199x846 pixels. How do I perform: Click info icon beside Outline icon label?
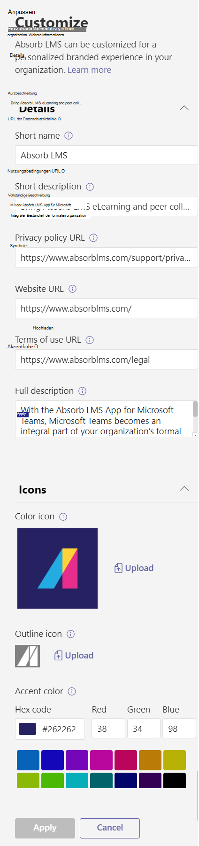point(71,634)
